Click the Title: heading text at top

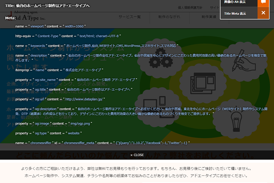point(47,6)
